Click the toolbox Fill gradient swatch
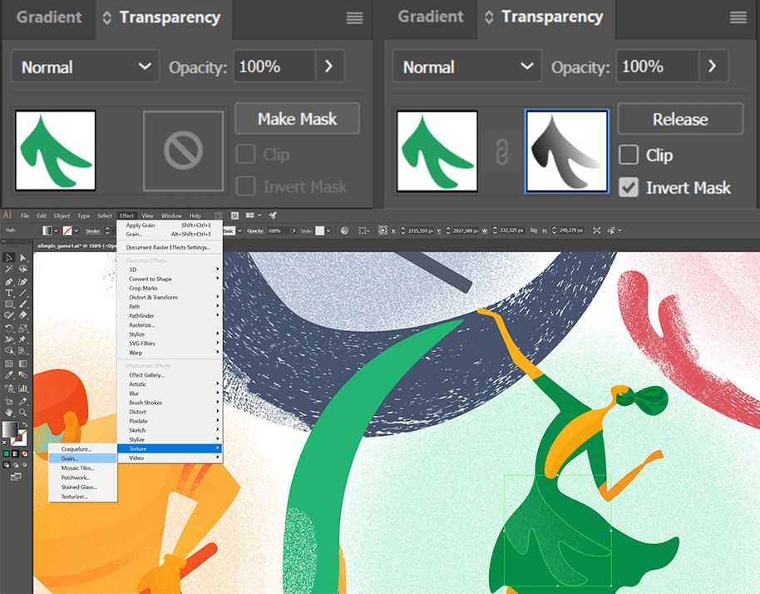The height and width of the screenshot is (594, 760). 11,429
